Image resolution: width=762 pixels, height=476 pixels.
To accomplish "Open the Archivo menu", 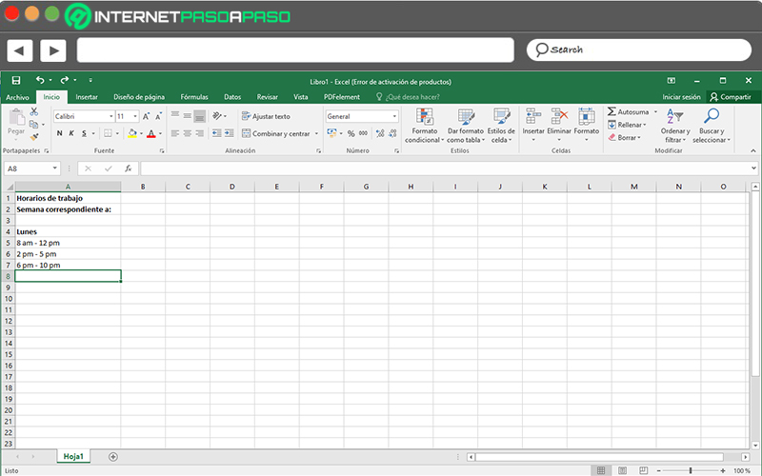I will (x=17, y=97).
